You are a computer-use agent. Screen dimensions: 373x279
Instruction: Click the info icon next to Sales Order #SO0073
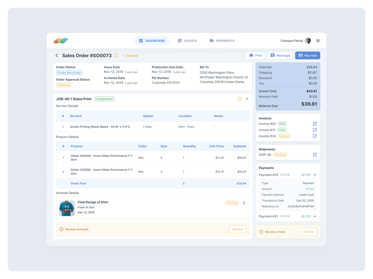click(115, 56)
